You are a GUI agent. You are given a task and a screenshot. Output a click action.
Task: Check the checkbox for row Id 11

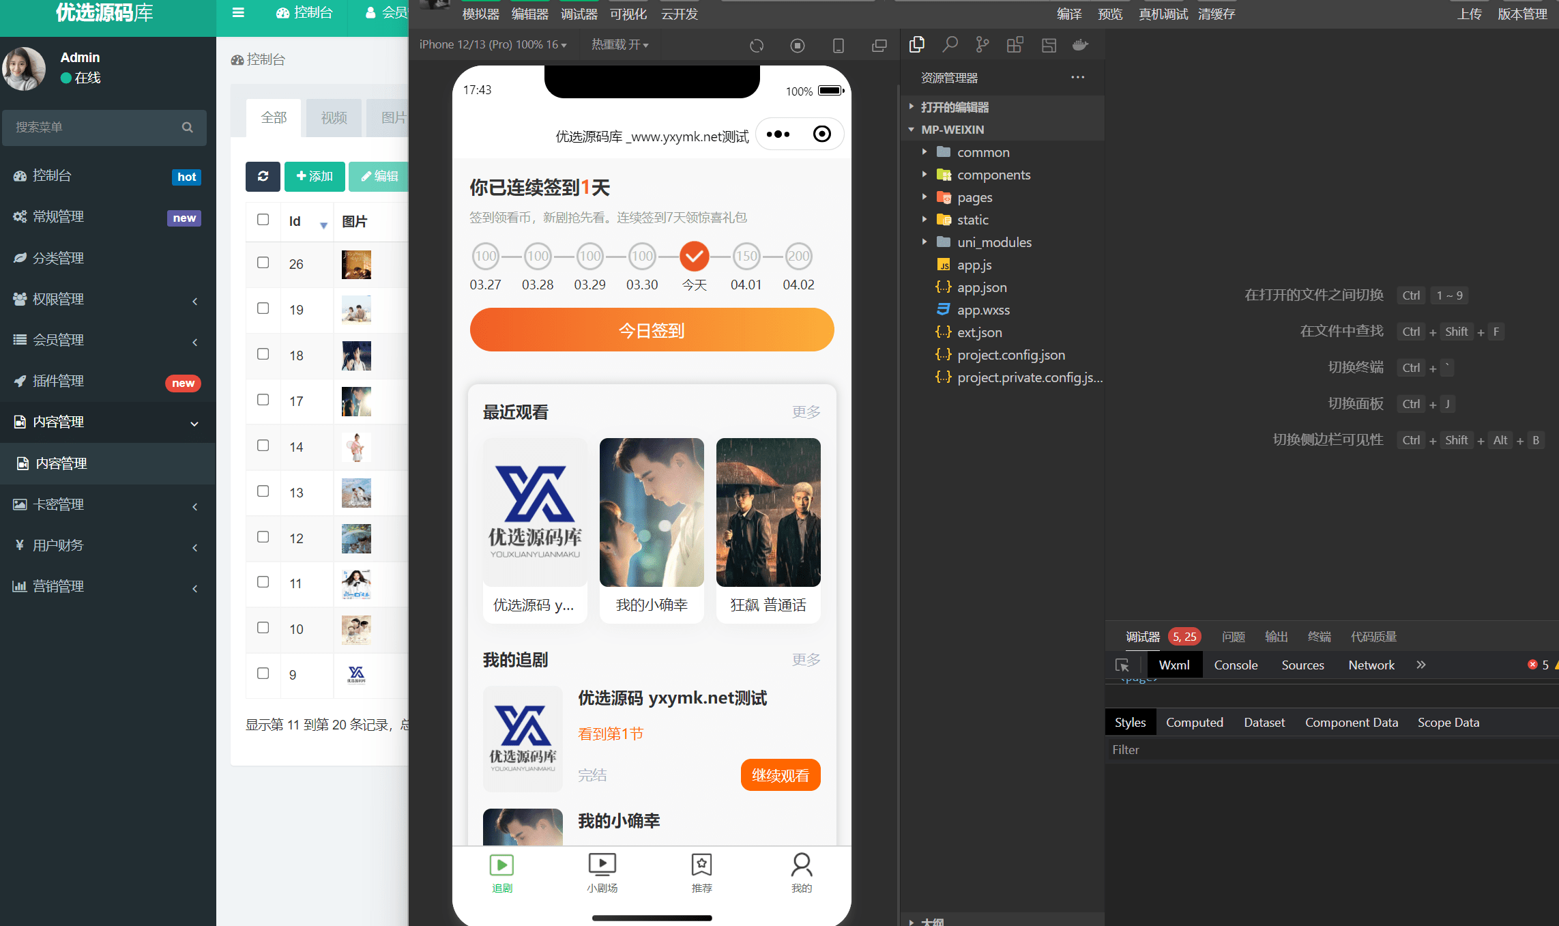coord(263,582)
